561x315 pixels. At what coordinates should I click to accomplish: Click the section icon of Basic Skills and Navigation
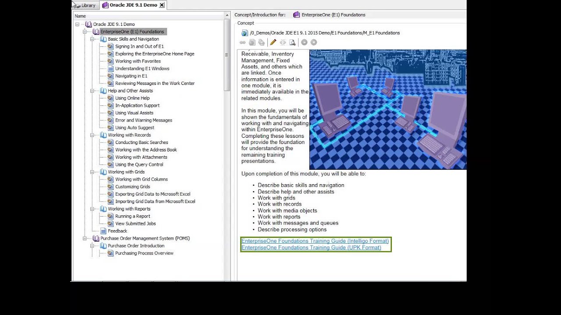pyautogui.click(x=103, y=39)
